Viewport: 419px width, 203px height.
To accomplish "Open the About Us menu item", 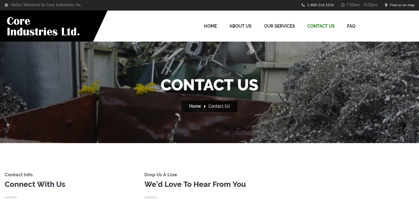I will [240, 26].
